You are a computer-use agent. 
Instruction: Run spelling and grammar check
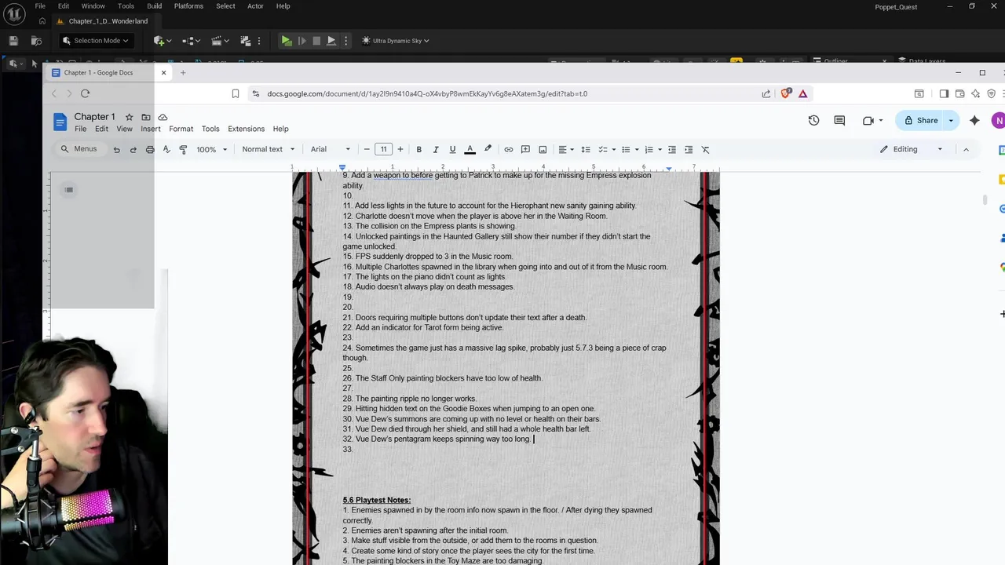[x=166, y=149]
